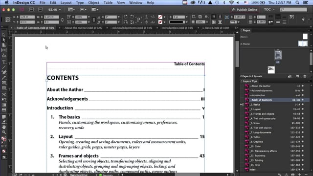This screenshot has width=313, height=176.
Task: Open the rotation angle dropdown
Action: [118, 17]
